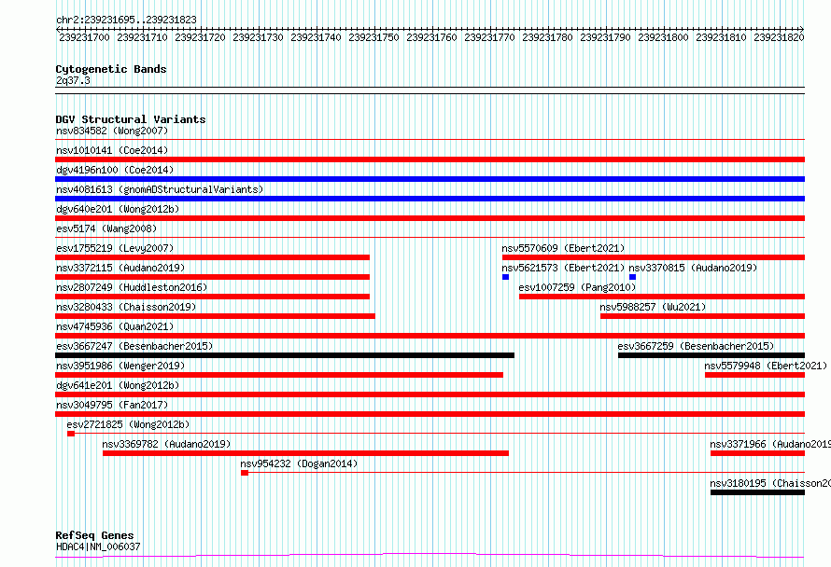The width and height of the screenshot is (831, 567).
Task: Click the small blue nsv3370815 marker
Action: (x=632, y=277)
